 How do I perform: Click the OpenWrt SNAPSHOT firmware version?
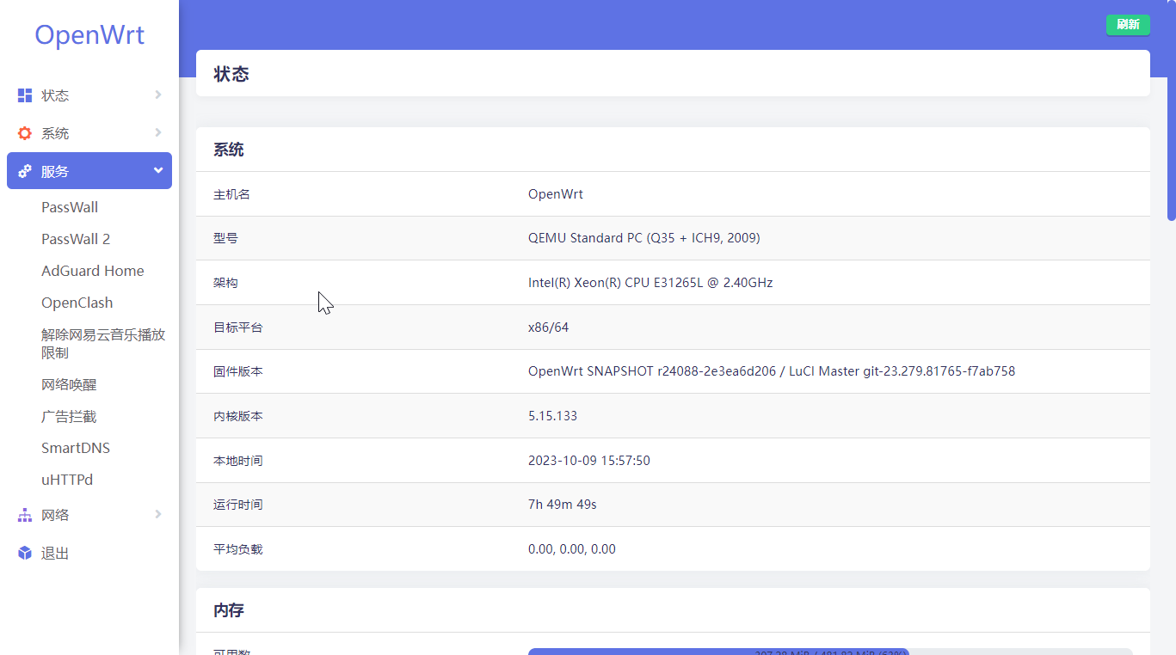point(772,371)
